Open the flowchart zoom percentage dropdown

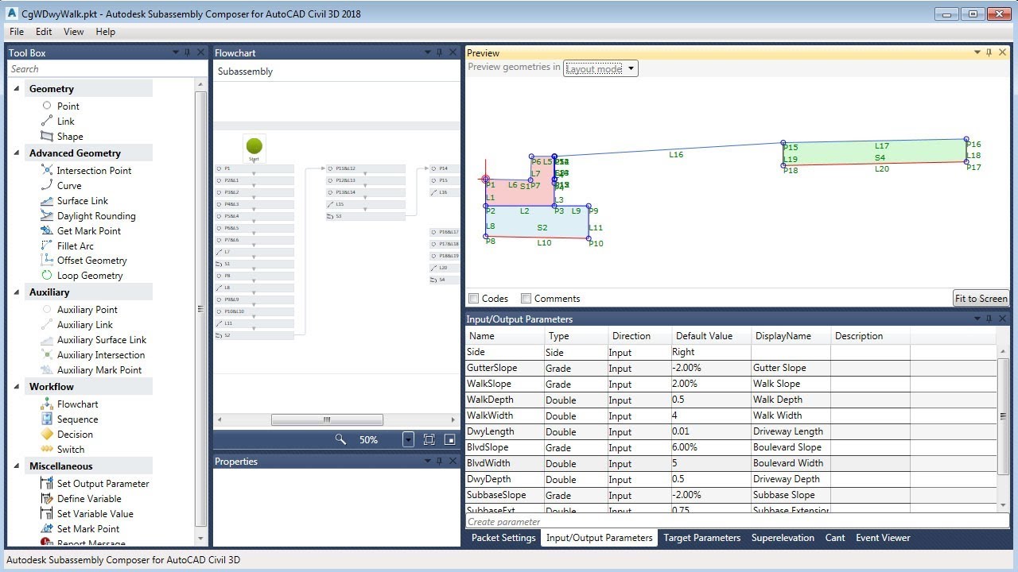(408, 439)
